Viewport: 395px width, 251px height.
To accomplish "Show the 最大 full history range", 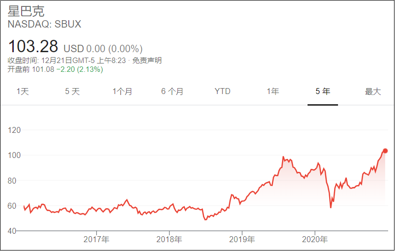I will [x=373, y=92].
